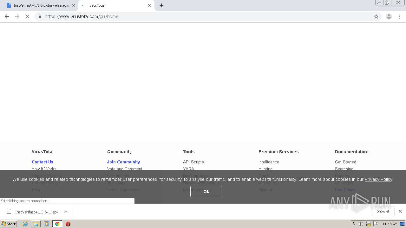
Task: Click the Documentation footer heading
Action: pyautogui.click(x=351, y=152)
